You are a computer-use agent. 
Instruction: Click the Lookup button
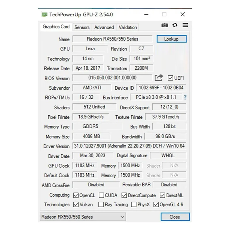click(x=171, y=39)
